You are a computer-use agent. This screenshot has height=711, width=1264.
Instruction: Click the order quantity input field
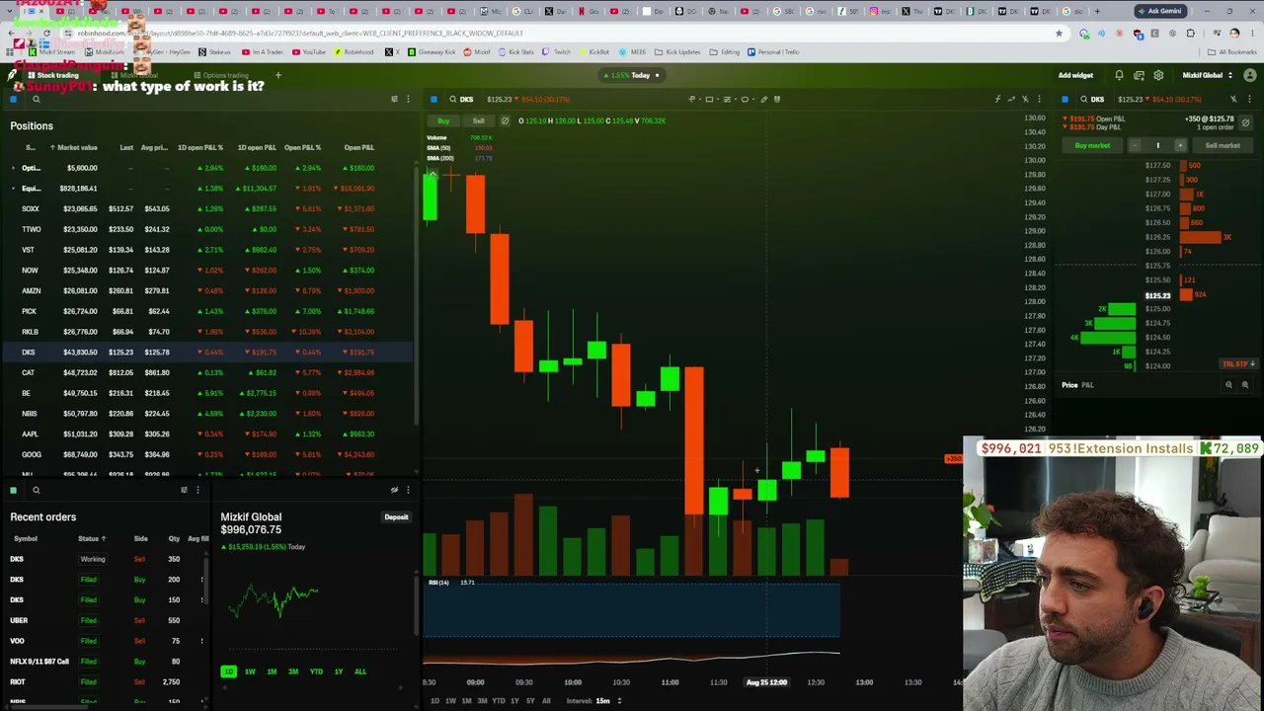[x=1157, y=145]
